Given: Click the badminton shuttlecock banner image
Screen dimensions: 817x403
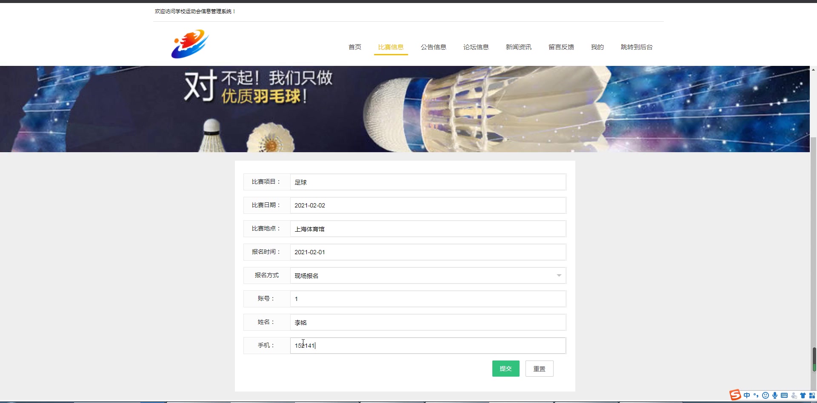Looking at the screenshot, I should [405, 109].
